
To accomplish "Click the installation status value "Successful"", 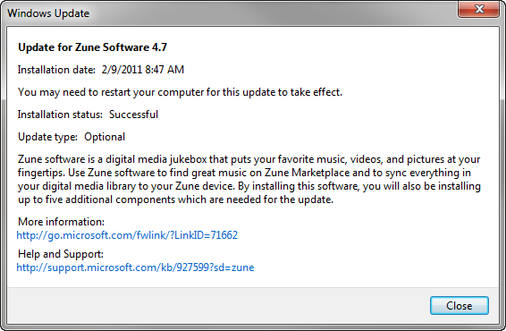I will pos(133,115).
